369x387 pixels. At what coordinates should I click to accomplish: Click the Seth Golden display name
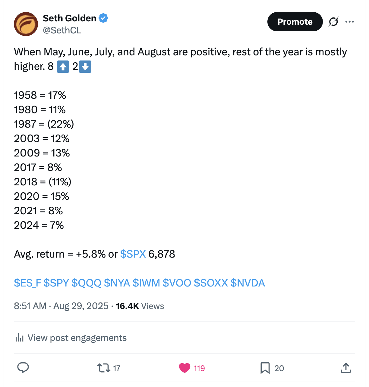(69, 18)
